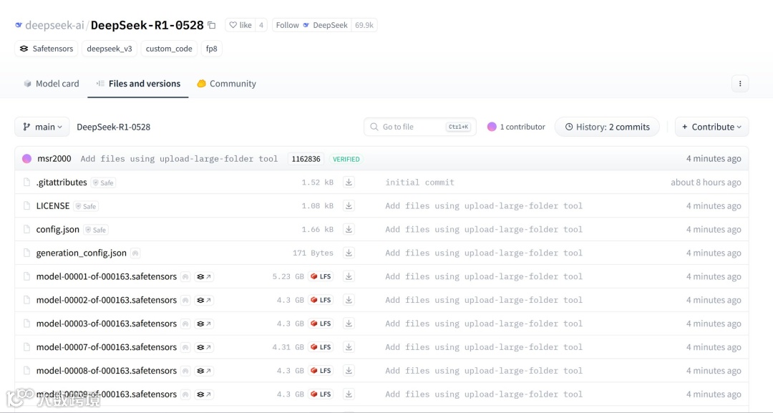Inspect model-00001 safetensors viewer icon

(x=203, y=277)
